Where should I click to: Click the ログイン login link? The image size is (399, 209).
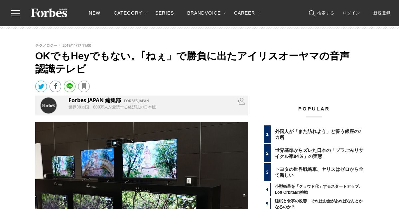(x=351, y=13)
